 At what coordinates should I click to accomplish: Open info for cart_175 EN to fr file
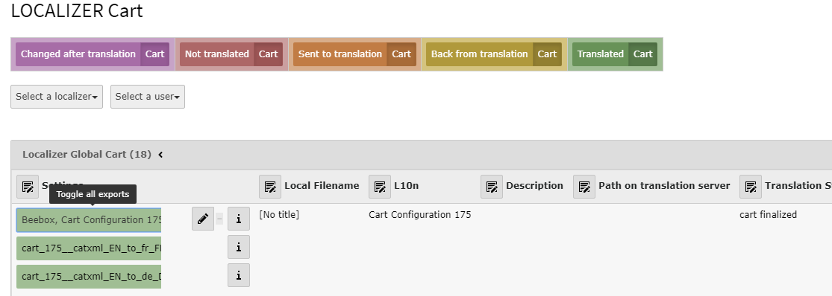[239, 247]
